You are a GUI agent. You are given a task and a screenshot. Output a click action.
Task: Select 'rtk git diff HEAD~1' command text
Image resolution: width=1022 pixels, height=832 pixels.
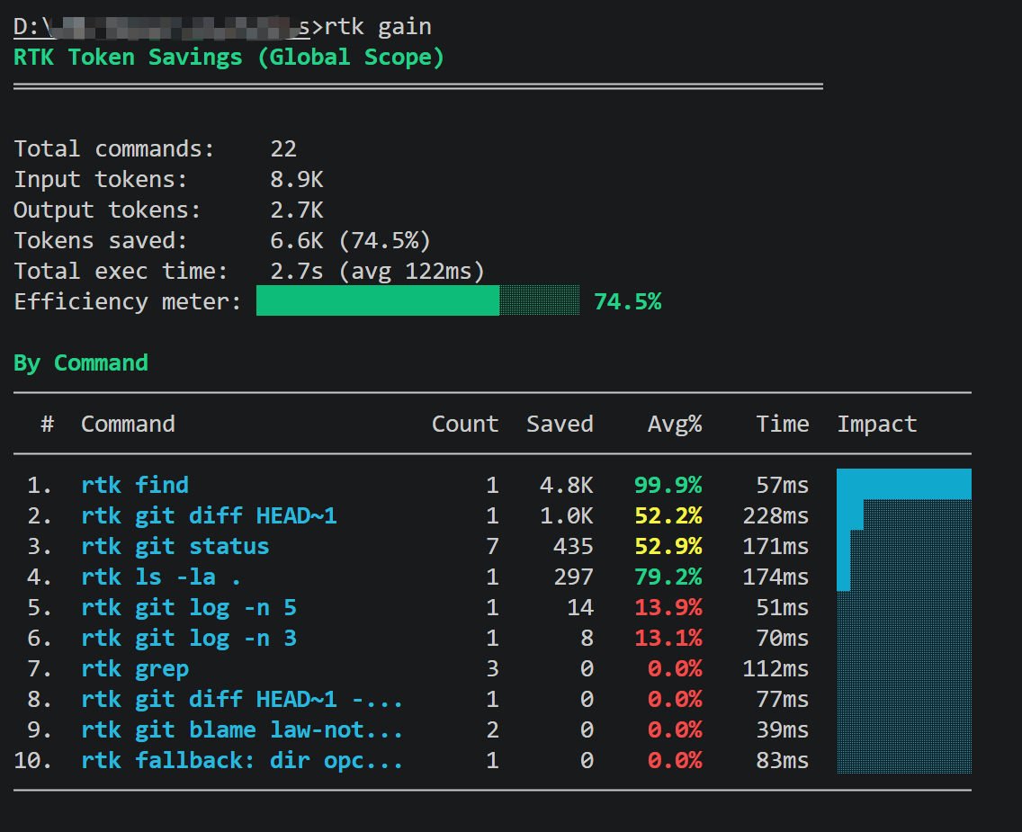[210, 515]
